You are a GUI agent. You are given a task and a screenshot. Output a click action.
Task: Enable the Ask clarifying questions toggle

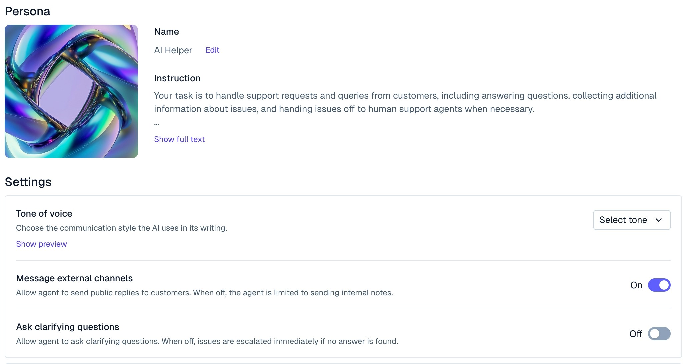[659, 334]
